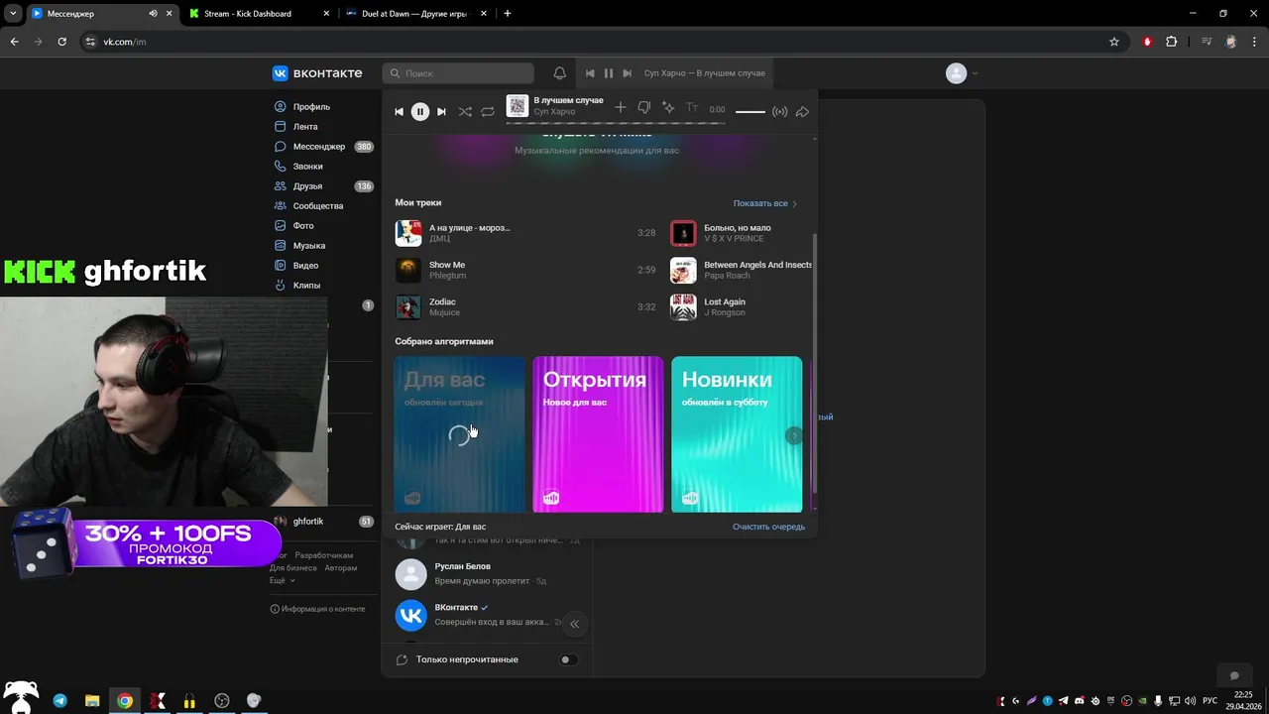The image size is (1269, 714).
Task: Open the Открытия playlist card
Action: tap(598, 434)
